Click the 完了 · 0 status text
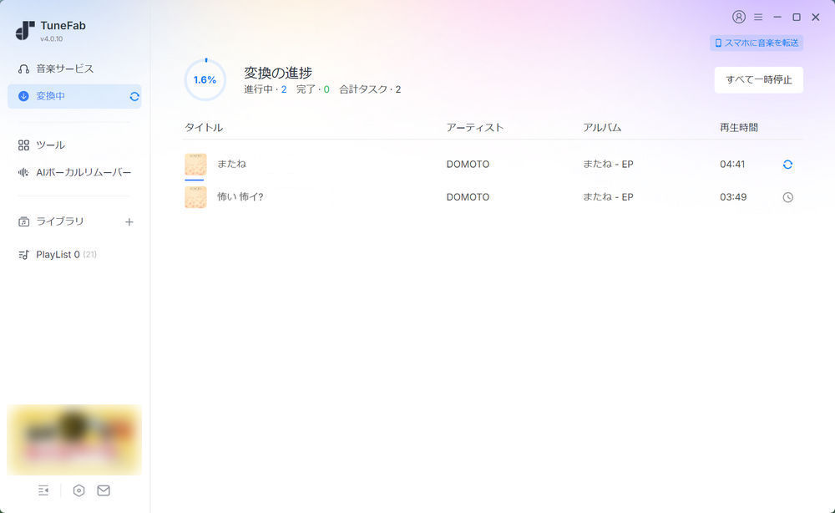The image size is (835, 513). 312,89
